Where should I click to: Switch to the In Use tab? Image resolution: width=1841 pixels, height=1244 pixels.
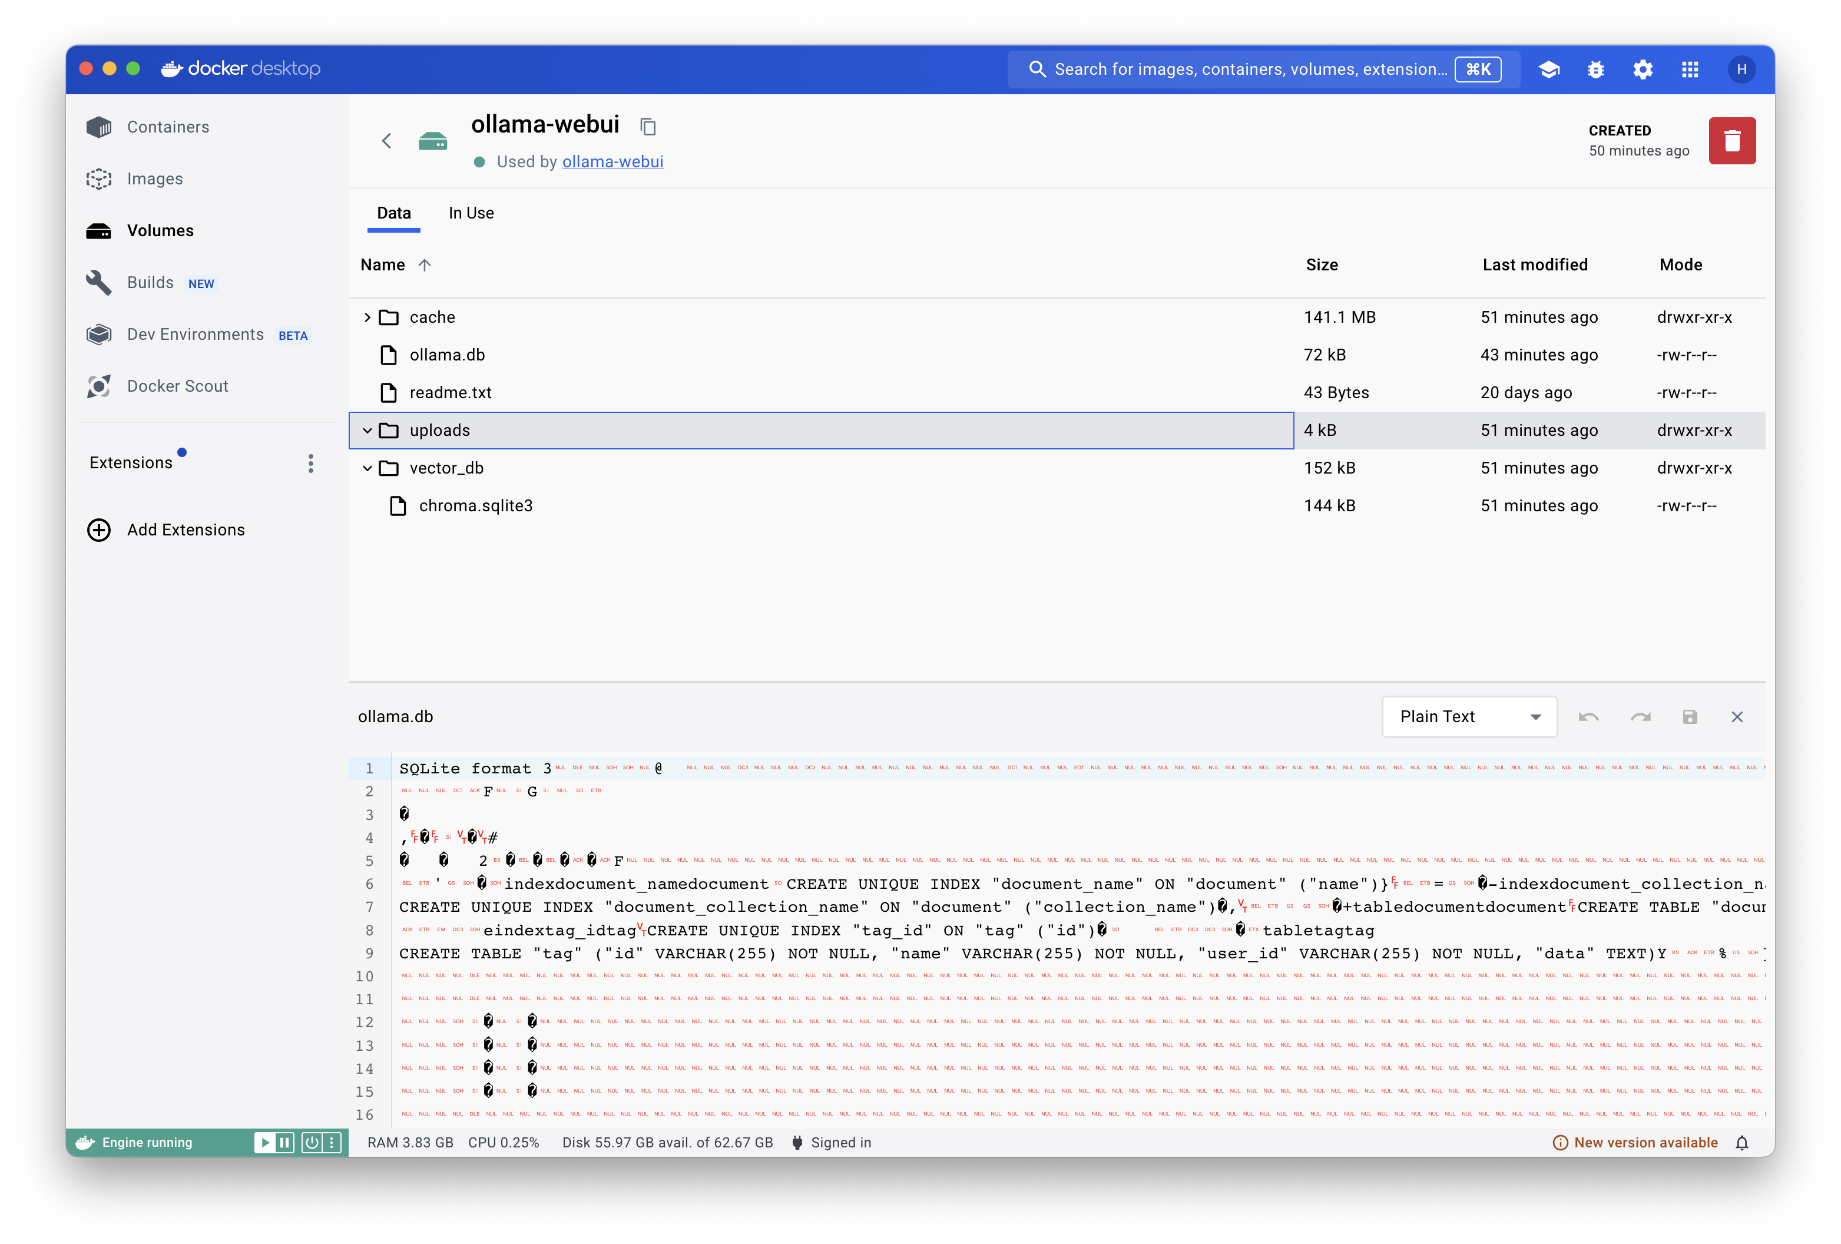click(x=471, y=213)
